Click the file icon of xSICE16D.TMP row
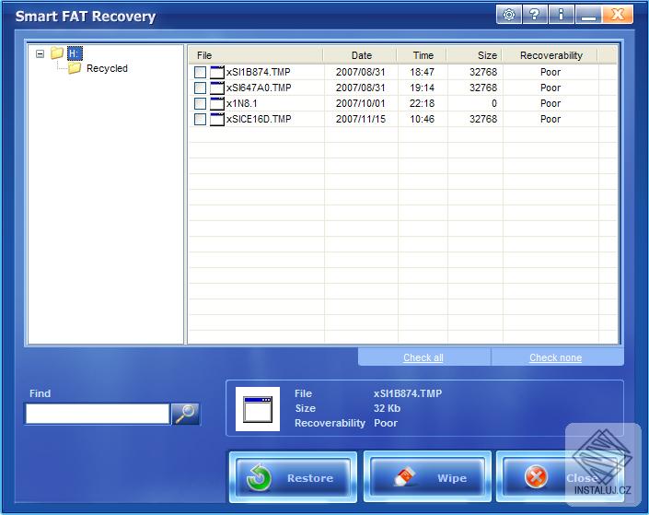Screen dimensions: 649x515 coord(217,120)
